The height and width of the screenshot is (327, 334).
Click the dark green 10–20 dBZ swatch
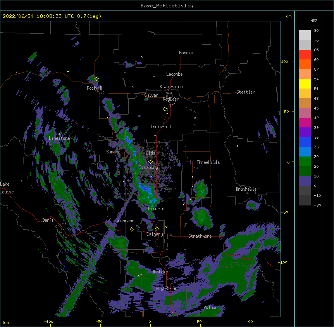(305, 171)
